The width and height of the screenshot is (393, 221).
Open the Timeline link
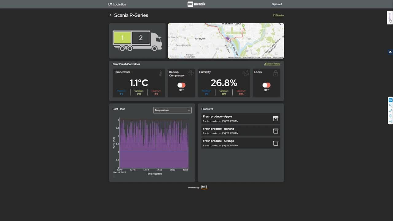pyautogui.click(x=278, y=15)
